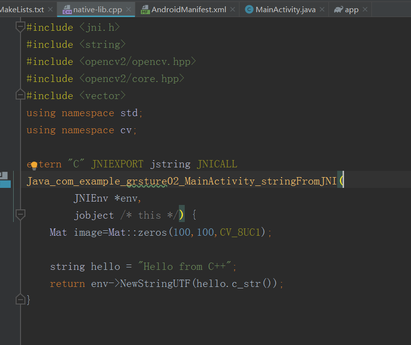
Task: Click the fold marker at the closing brace
Action: point(20,299)
